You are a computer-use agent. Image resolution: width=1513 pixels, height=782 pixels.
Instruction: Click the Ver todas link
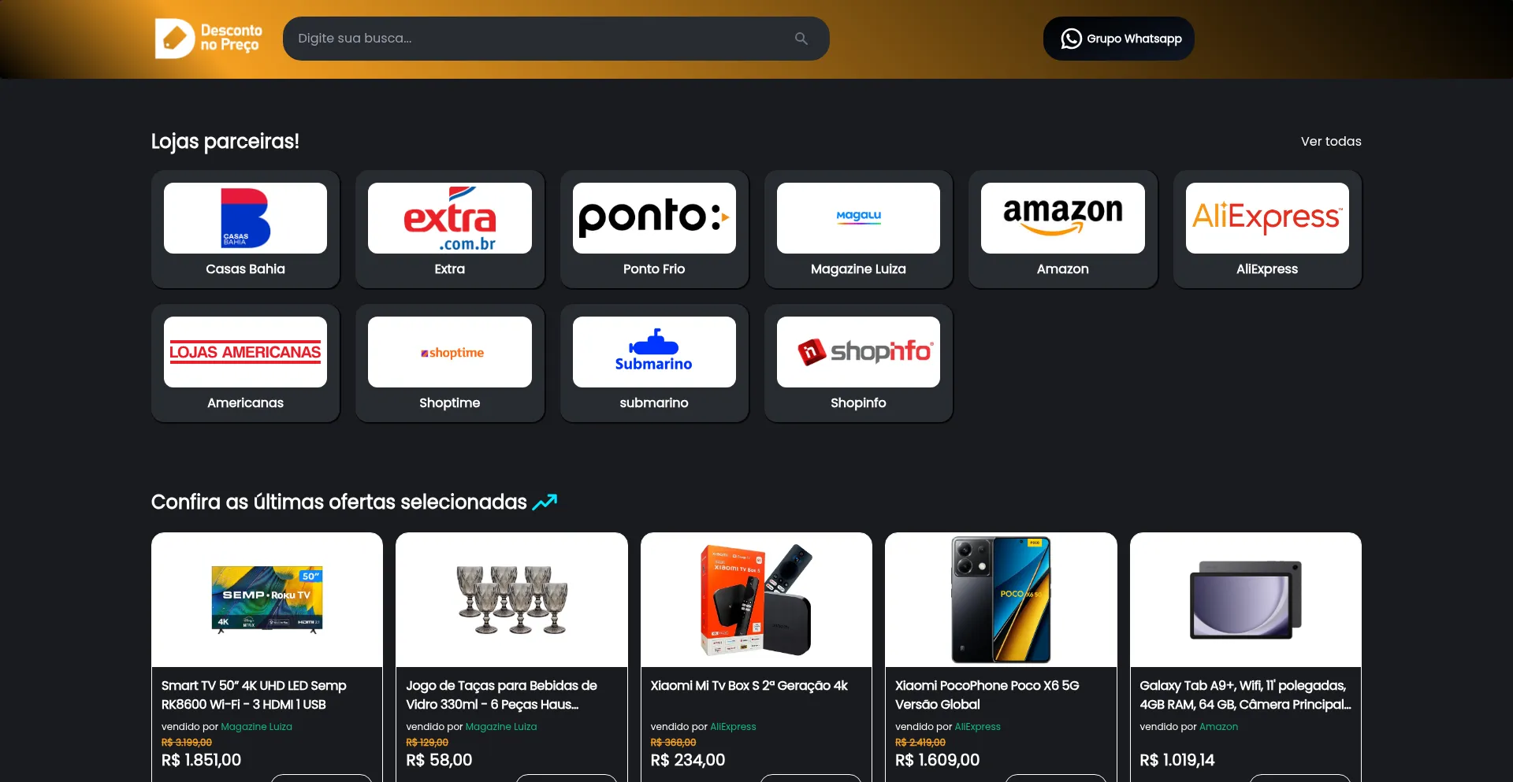point(1331,141)
